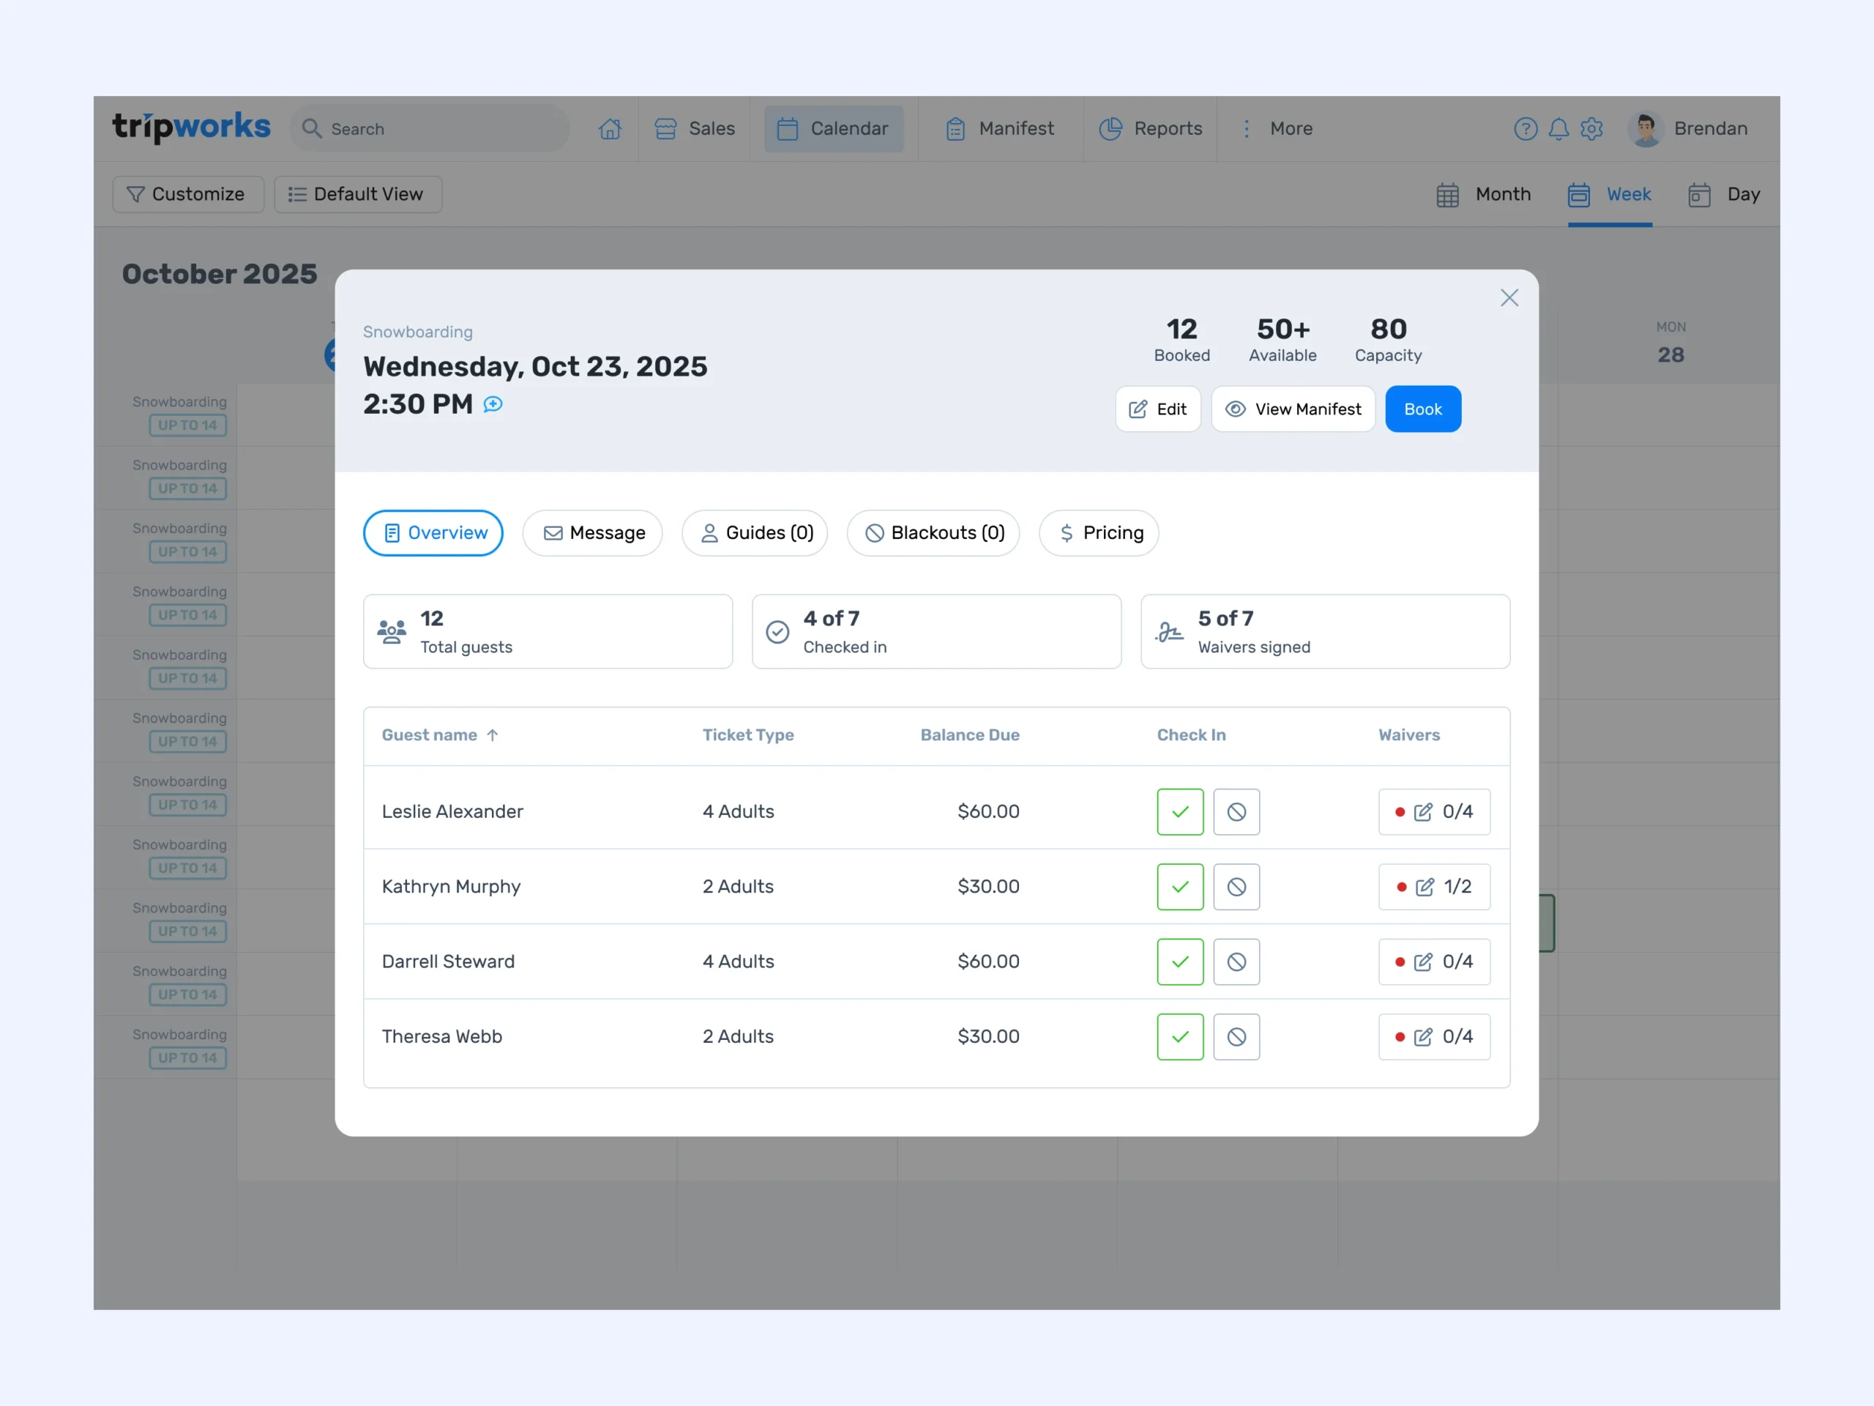Click the three-dot More icon
This screenshot has height=1406, width=1874.
click(1246, 129)
